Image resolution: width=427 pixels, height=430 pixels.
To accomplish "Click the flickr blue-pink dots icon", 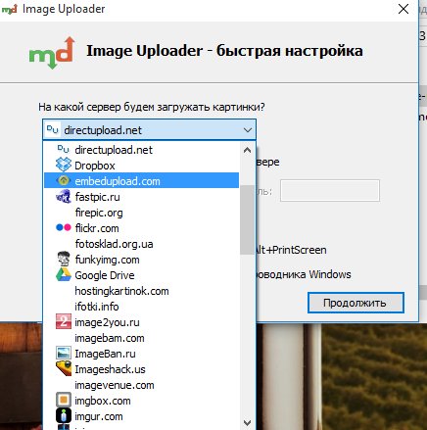I will [64, 227].
